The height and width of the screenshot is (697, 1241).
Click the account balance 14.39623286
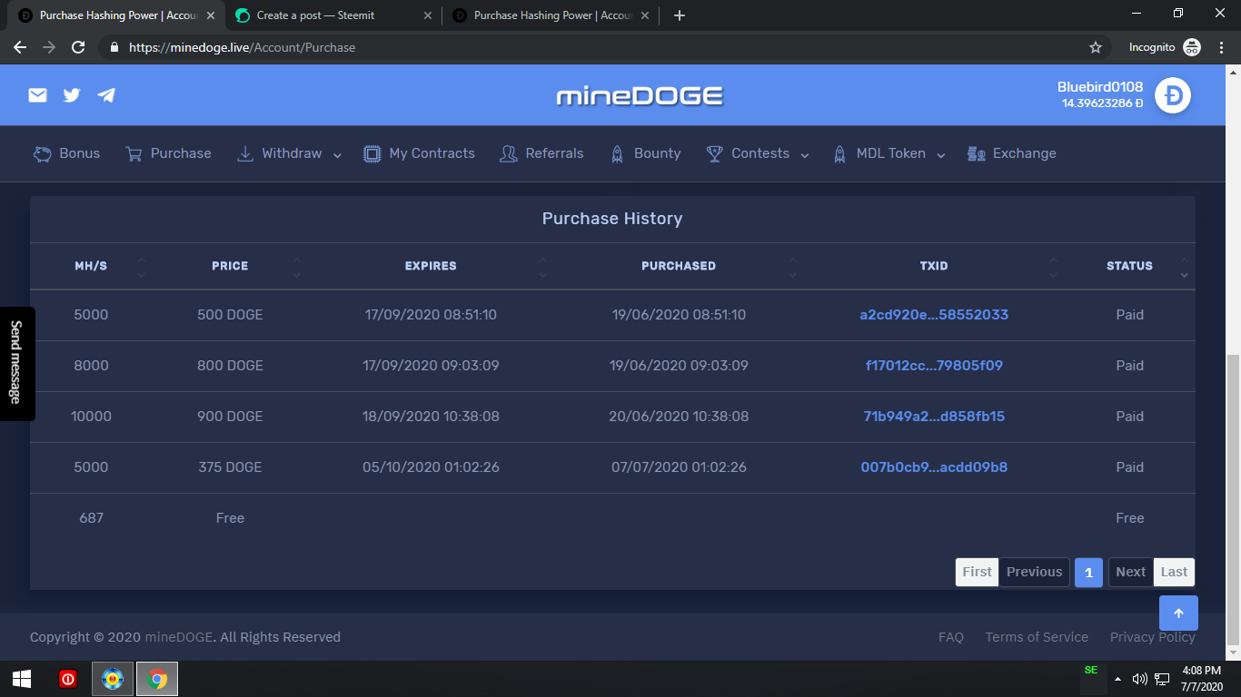(1102, 103)
